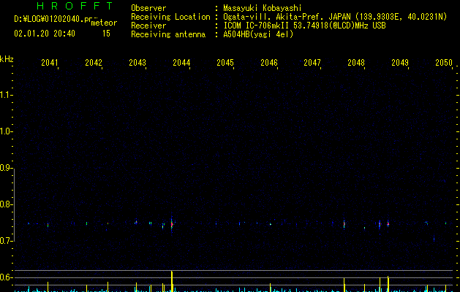Image resolution: width=460 pixels, height=292 pixels.
Task: Click the 2047 time axis marker
Action: [x=312, y=63]
